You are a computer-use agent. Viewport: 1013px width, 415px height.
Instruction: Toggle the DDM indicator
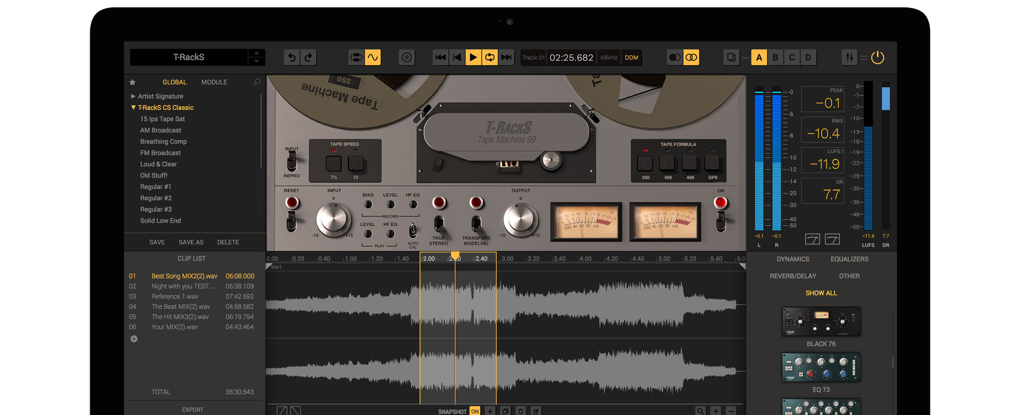tap(632, 58)
